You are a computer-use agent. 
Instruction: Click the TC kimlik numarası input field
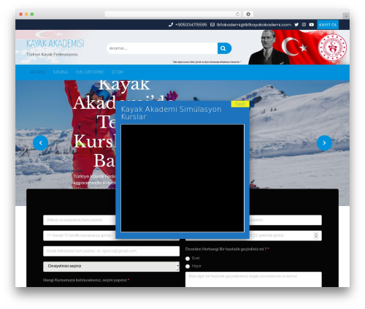click(x=80, y=235)
